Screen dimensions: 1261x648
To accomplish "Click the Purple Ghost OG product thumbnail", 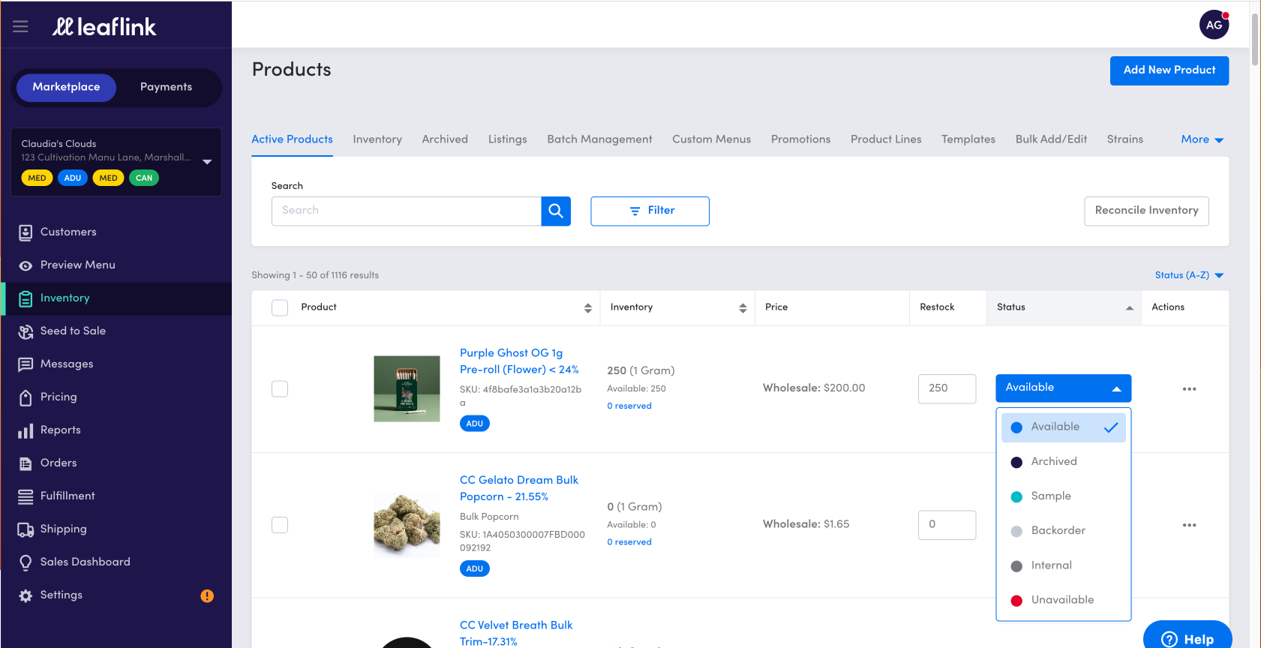I will click(x=407, y=388).
